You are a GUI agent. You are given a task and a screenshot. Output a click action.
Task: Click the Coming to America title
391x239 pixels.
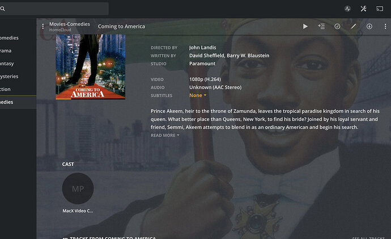[121, 26]
